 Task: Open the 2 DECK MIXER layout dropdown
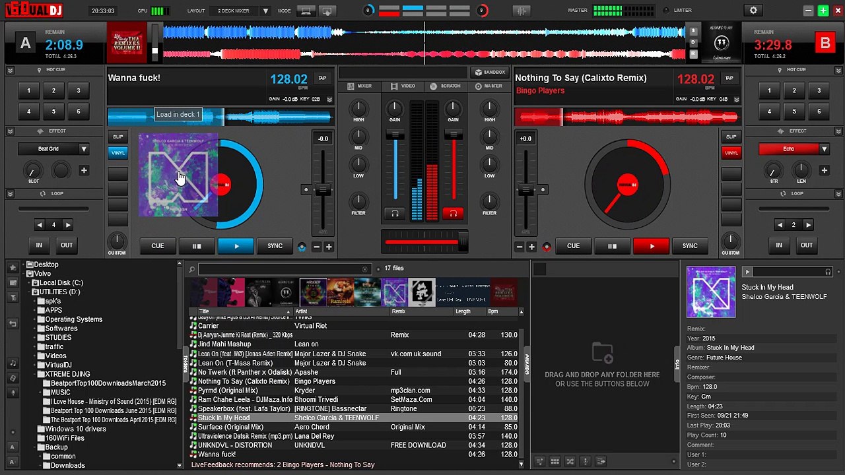265,11
